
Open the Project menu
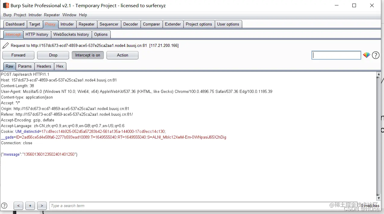pyautogui.click(x=20, y=15)
